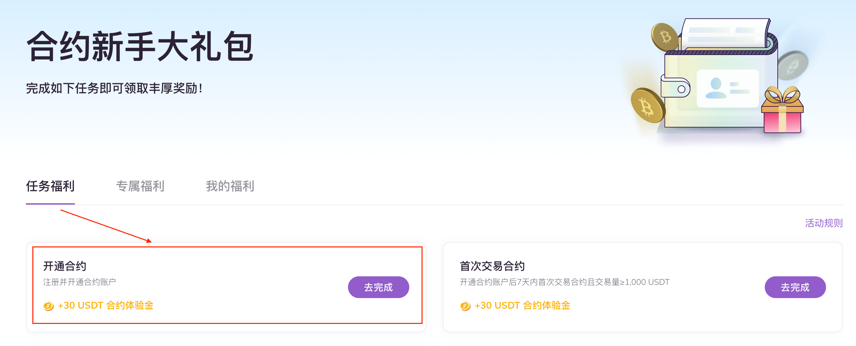This screenshot has width=856, height=346.
Task: Open the 我的福利 tab
Action: tap(230, 186)
